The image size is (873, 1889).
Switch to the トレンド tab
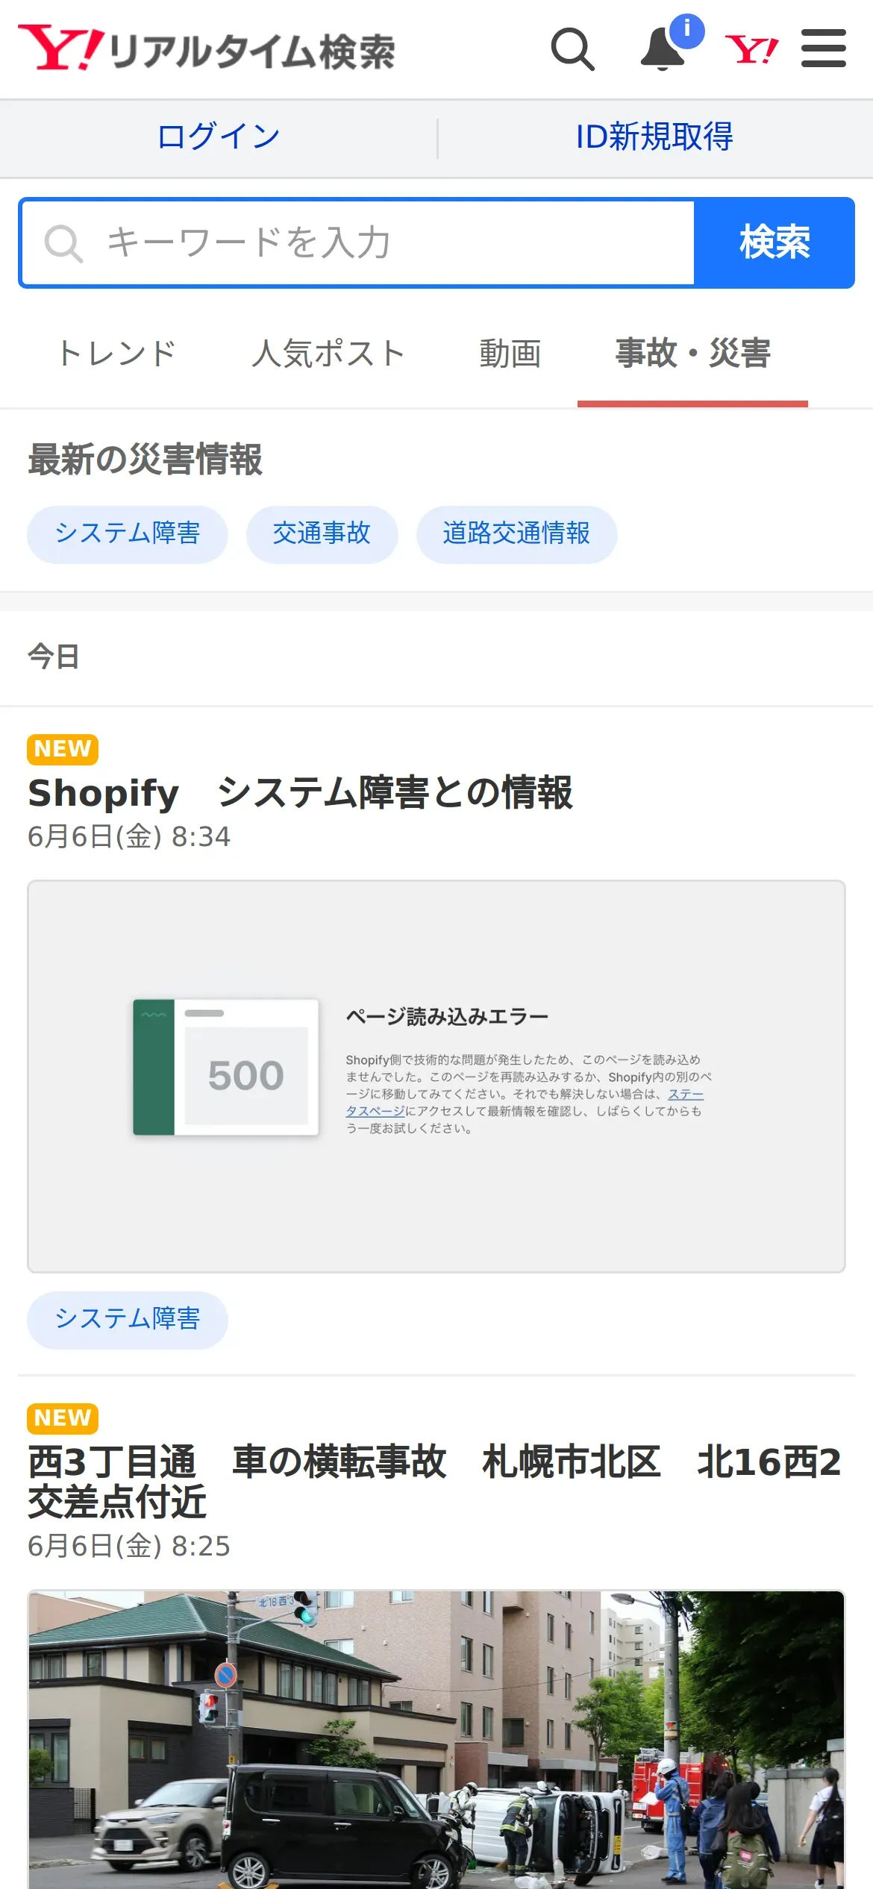(117, 354)
